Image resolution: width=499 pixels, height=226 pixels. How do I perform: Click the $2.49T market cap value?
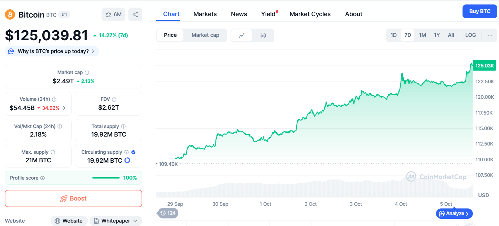tap(63, 81)
